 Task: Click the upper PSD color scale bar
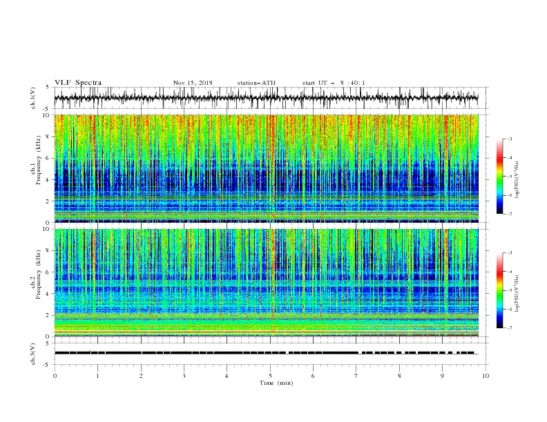[500, 177]
